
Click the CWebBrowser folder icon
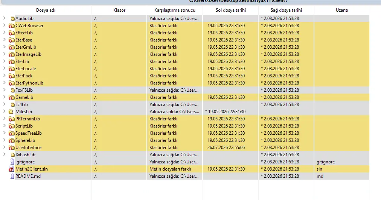11,26
